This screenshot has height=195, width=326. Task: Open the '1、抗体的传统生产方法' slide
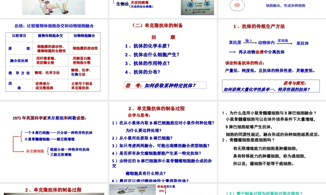click(x=272, y=60)
